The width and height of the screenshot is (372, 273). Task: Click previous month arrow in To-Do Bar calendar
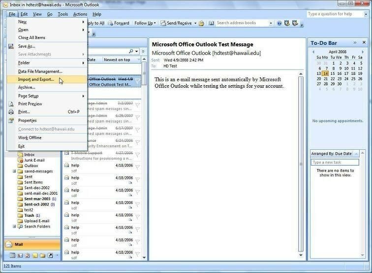point(313,52)
